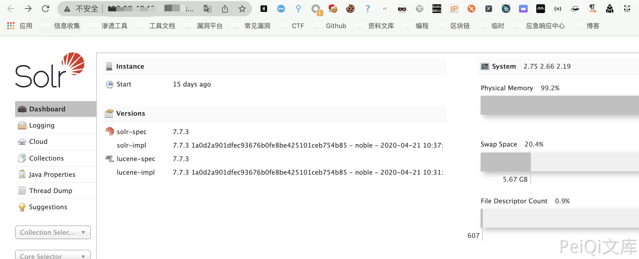The image size is (639, 259).
Task: Open the Logging page
Action: tap(42, 125)
